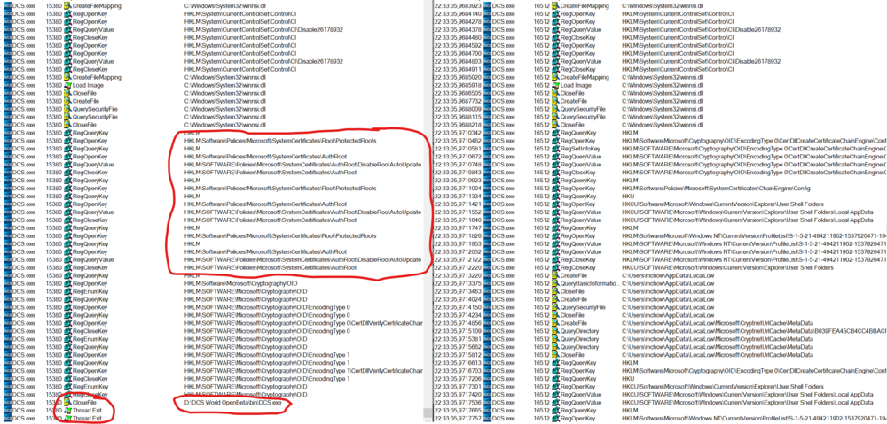This screenshot has width=887, height=424.
Task: Click RegQueryKey operation in row 22:33:05,9717665
Action: click(579, 411)
